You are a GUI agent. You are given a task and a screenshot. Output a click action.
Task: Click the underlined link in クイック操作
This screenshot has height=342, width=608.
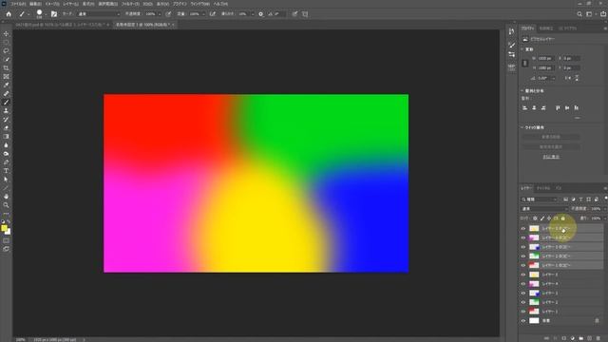(551, 157)
